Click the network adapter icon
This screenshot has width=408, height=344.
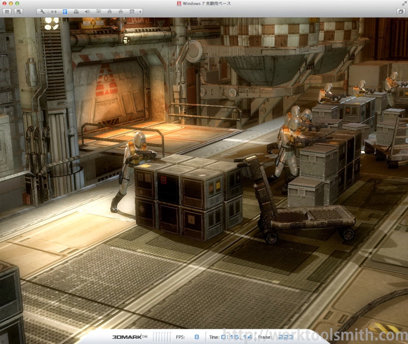click(54, 12)
